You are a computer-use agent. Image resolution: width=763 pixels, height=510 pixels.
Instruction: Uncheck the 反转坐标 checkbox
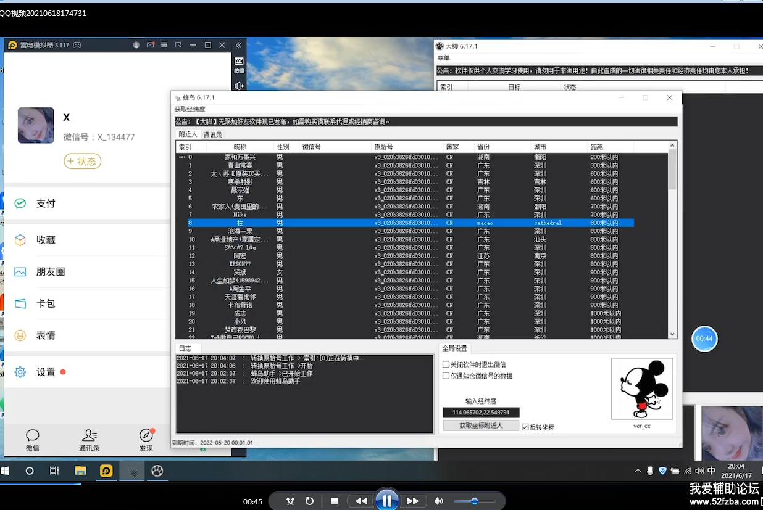(525, 427)
